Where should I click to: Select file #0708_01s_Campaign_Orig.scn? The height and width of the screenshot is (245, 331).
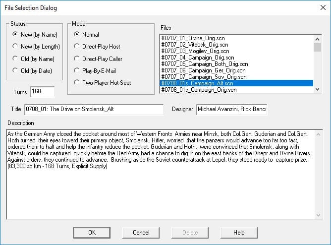tap(236, 90)
